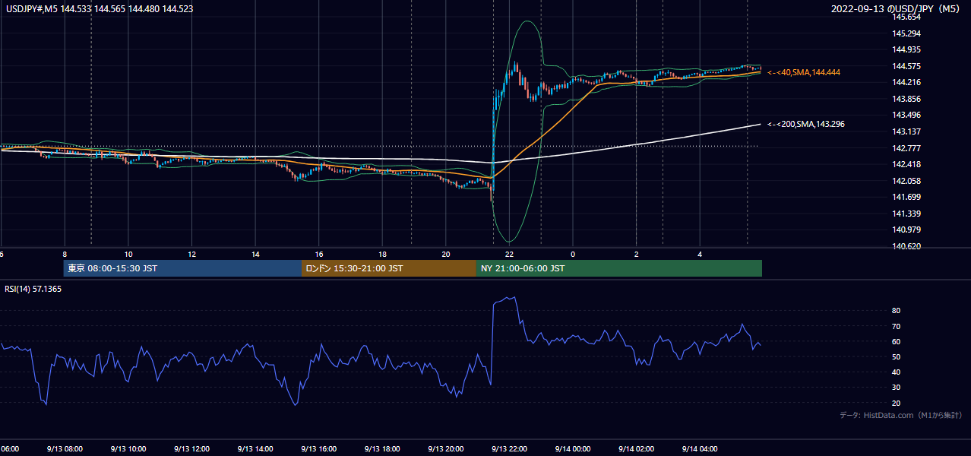This screenshot has width=971, height=456.
Task: Click the RSI axis level 60
Action: click(x=897, y=341)
